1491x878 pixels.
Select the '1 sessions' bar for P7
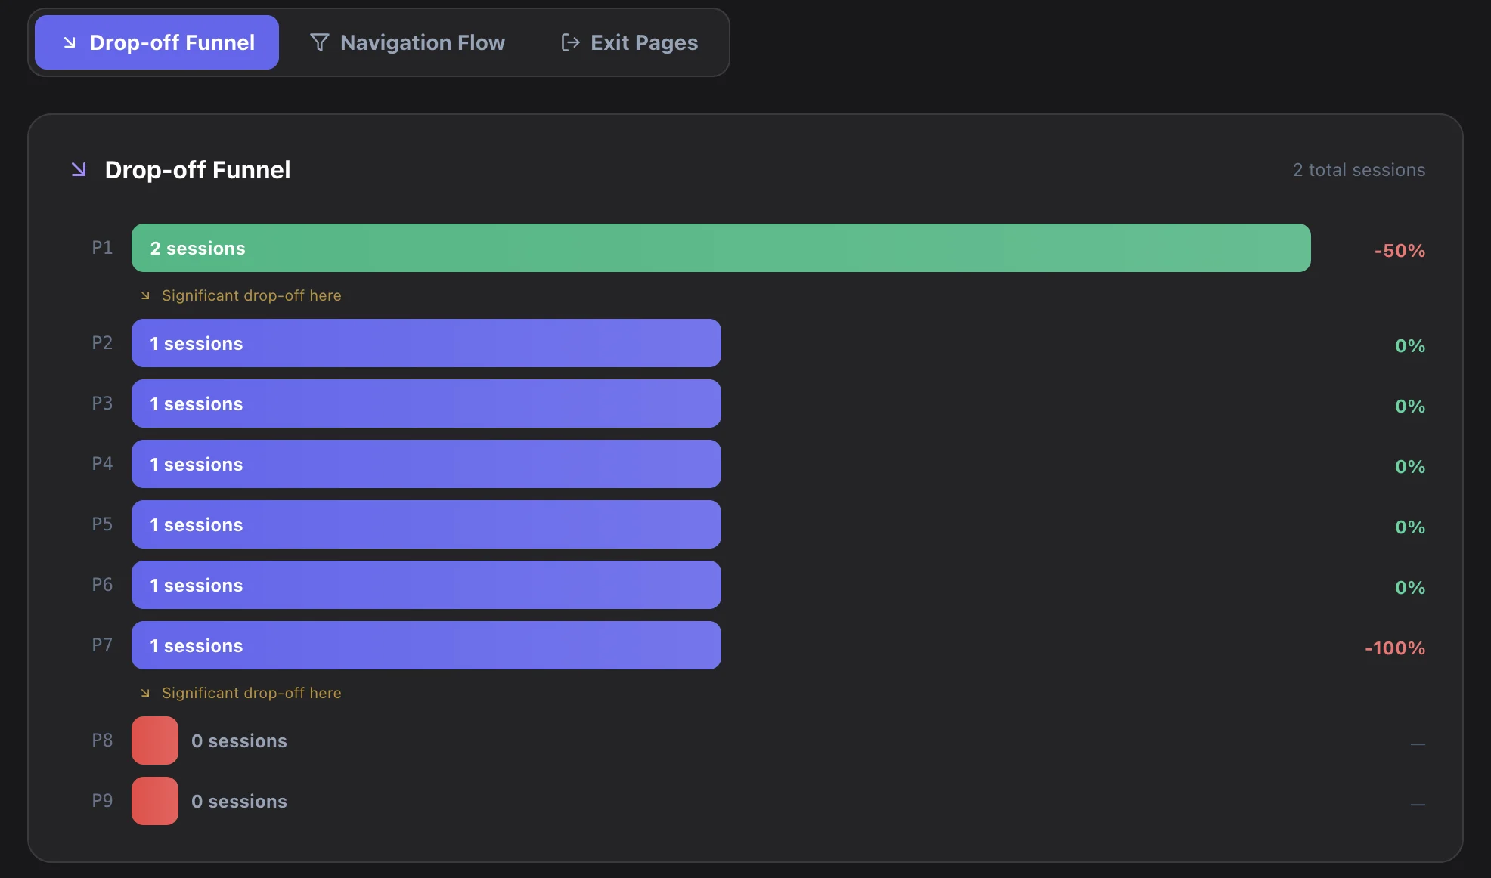click(x=426, y=645)
